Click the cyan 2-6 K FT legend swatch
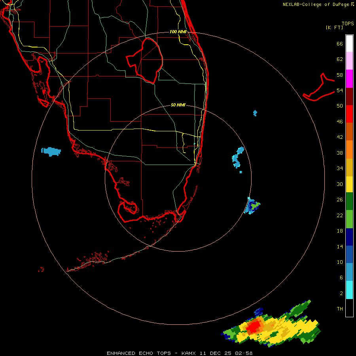Viewport: 356px width, 356px height. point(349,290)
